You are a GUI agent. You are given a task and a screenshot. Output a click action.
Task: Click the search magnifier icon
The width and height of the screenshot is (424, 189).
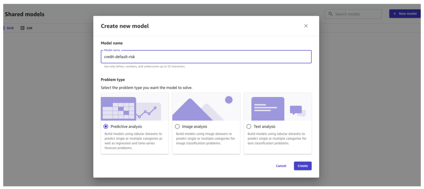[x=330, y=14]
